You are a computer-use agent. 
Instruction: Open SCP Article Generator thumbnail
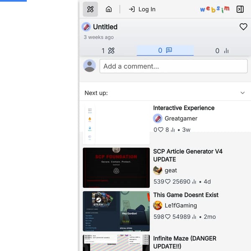click(116, 168)
